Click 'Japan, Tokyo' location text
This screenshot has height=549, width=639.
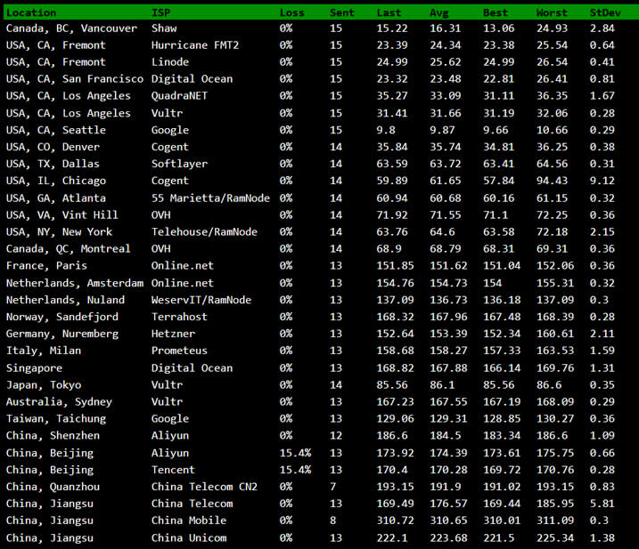pos(44,385)
